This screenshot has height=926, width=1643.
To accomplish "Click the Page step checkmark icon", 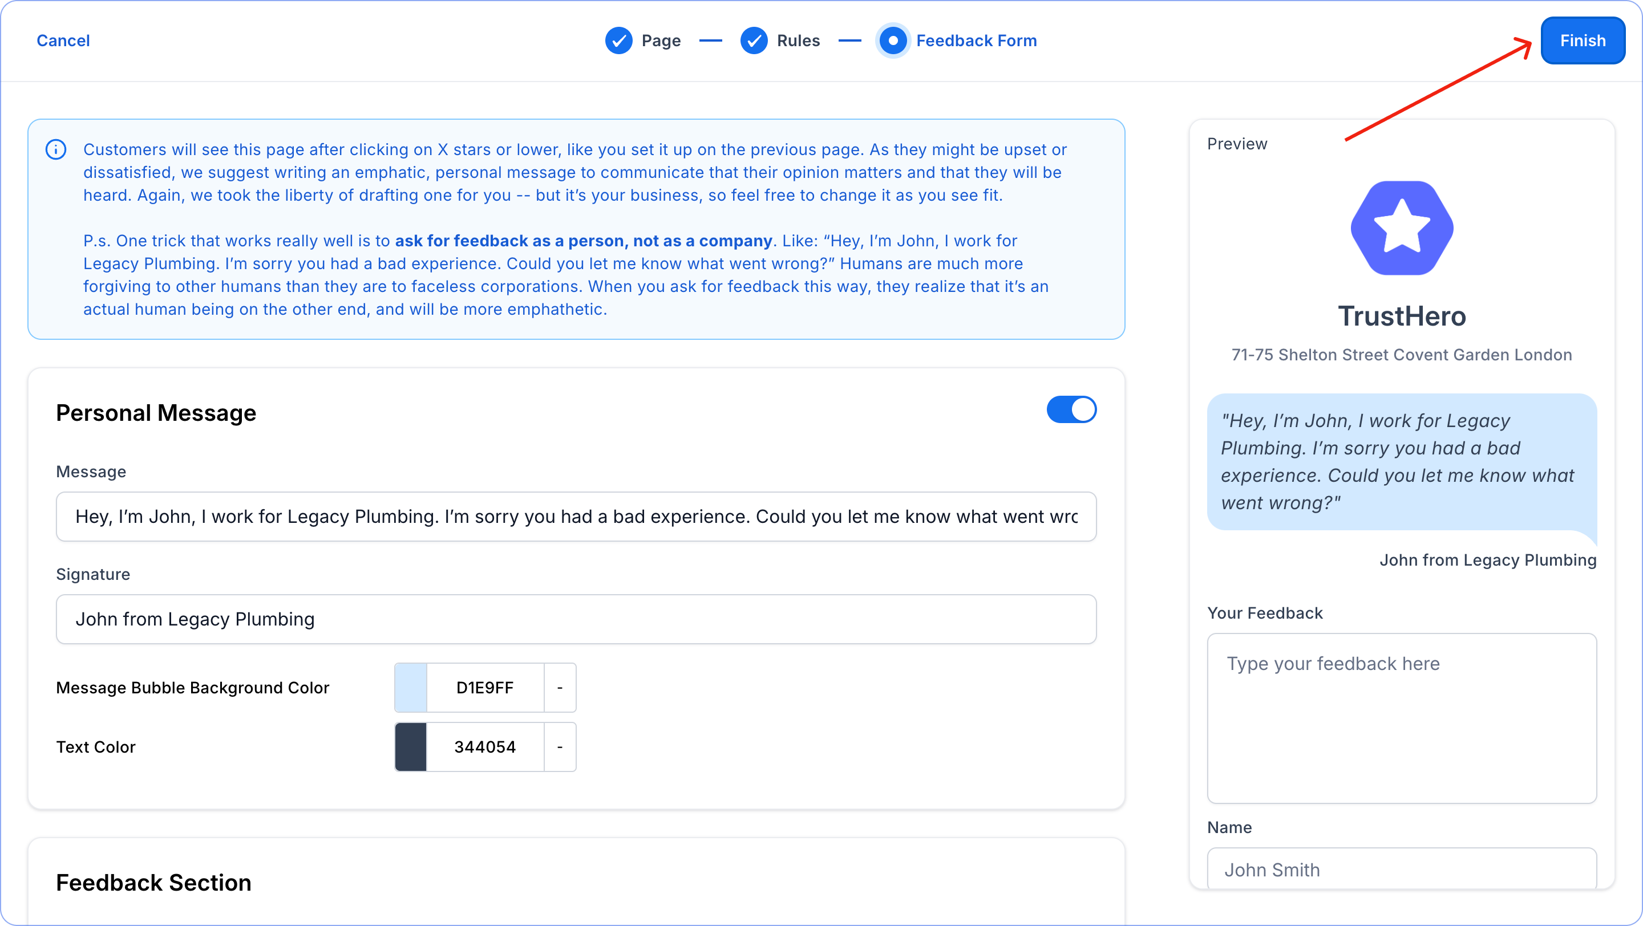I will tap(618, 41).
